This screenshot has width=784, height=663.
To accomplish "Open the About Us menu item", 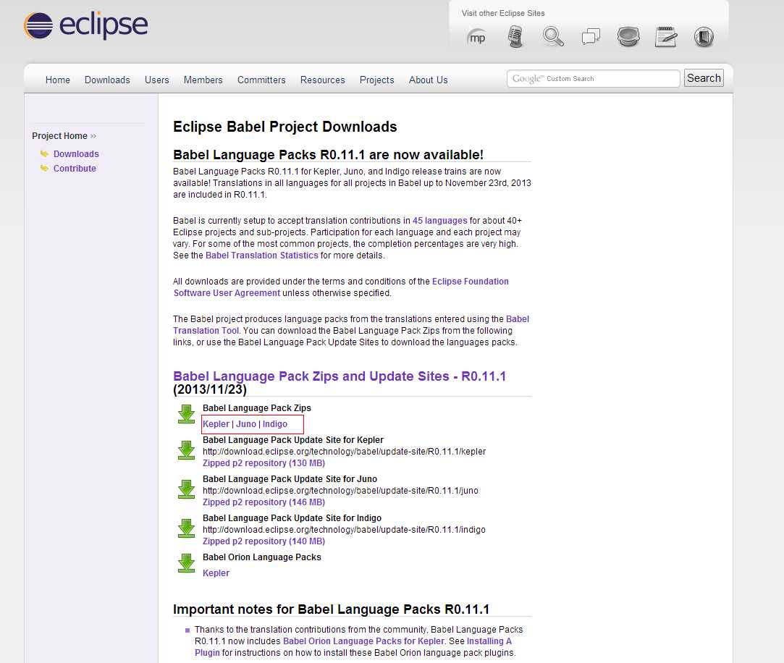I will pyautogui.click(x=428, y=80).
